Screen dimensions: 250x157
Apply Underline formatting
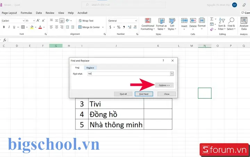coord(14,27)
